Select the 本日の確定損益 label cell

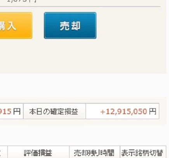click(54, 111)
